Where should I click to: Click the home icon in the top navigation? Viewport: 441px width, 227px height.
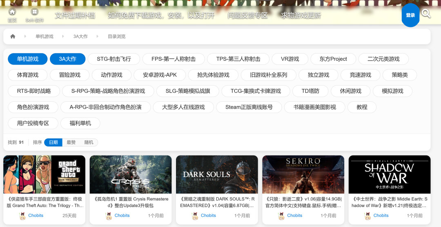tap(12, 12)
